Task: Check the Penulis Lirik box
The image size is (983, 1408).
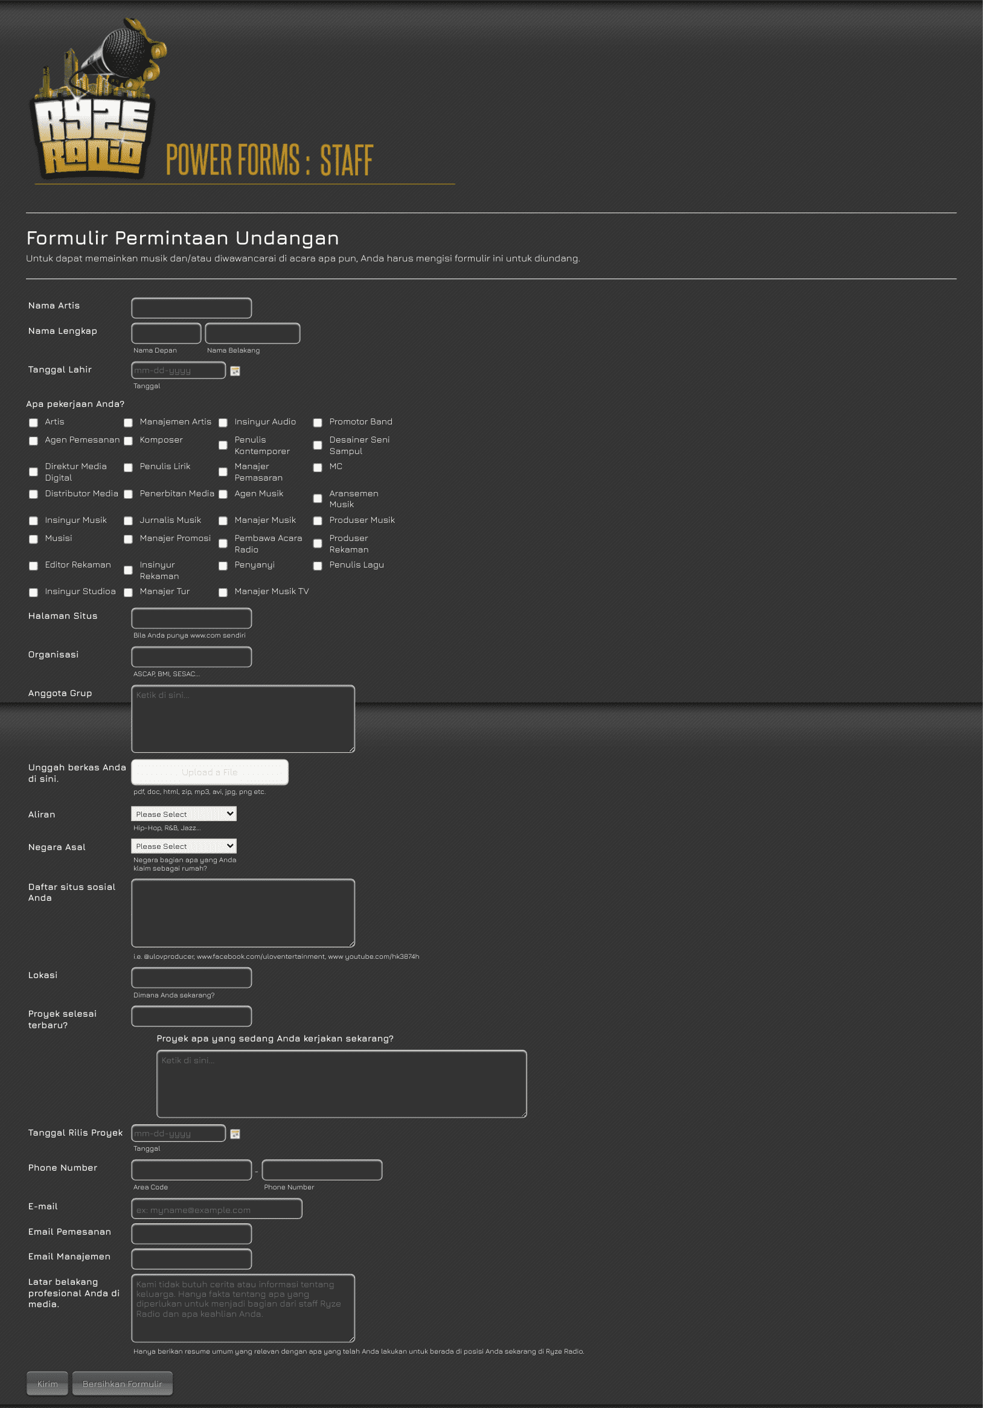Action: tap(128, 467)
